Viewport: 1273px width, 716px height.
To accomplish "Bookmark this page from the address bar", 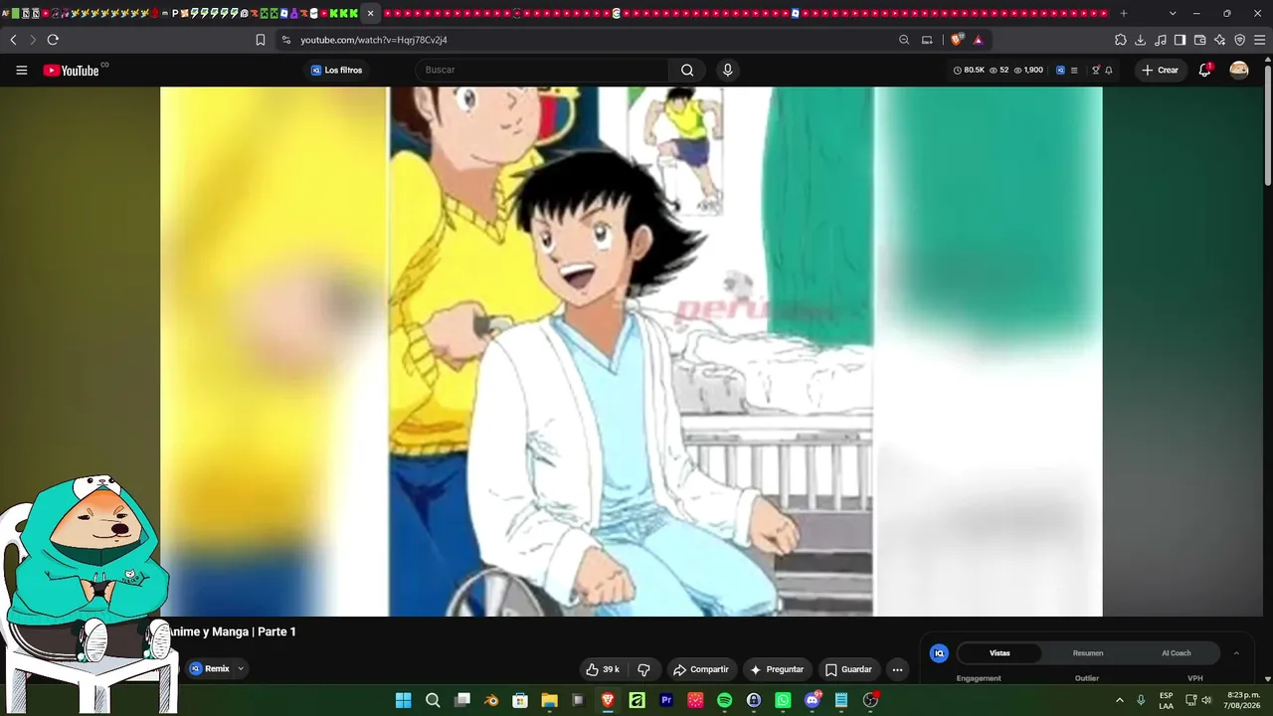I will click(261, 40).
